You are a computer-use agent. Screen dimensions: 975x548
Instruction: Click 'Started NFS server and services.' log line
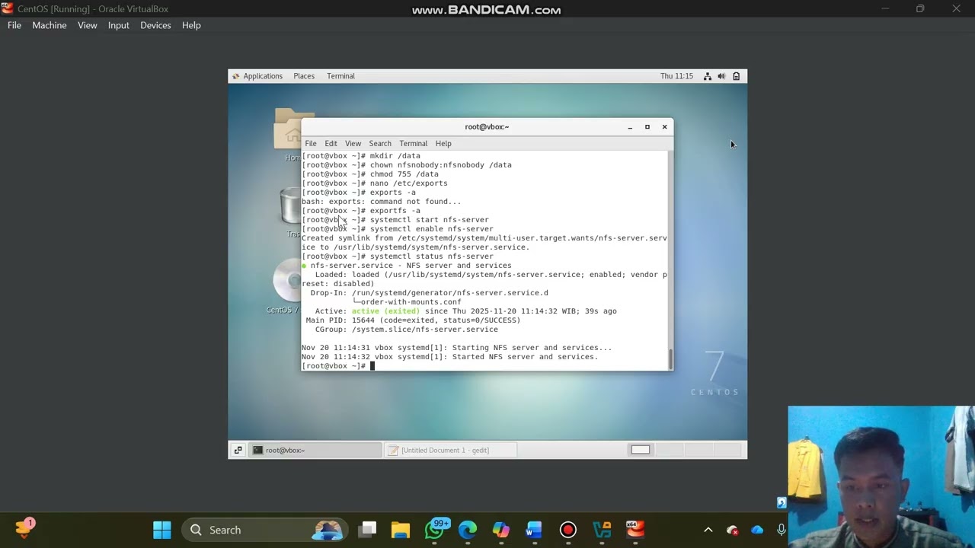click(449, 356)
